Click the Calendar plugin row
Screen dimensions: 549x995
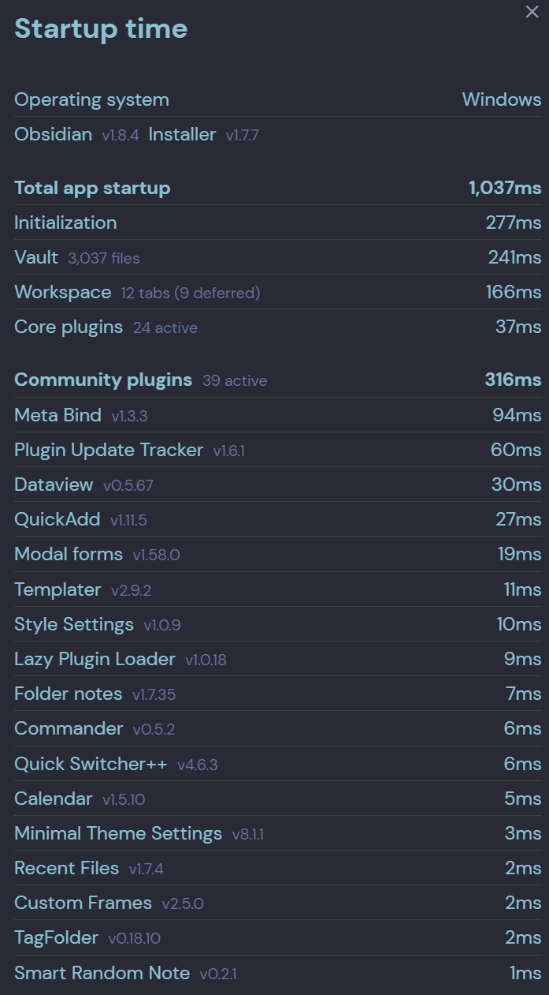pos(278,799)
